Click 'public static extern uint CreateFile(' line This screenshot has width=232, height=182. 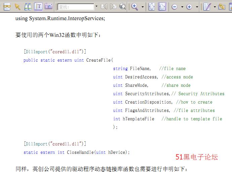(68, 60)
